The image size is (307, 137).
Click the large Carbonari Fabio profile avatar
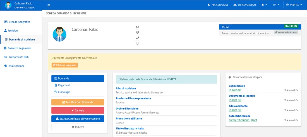click(x=59, y=34)
